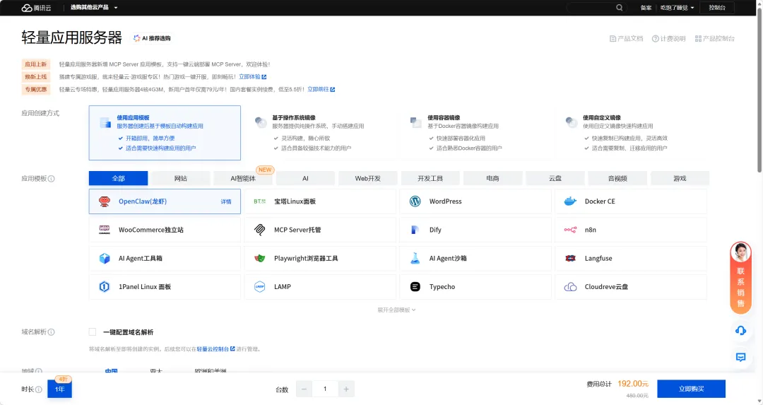Switch to the 开发工具 template tab

(430, 178)
